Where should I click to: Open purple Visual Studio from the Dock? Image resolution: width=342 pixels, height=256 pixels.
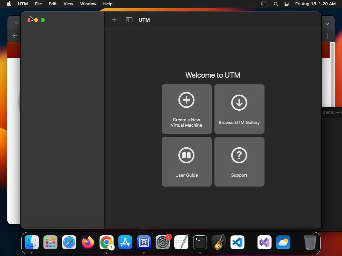265,242
